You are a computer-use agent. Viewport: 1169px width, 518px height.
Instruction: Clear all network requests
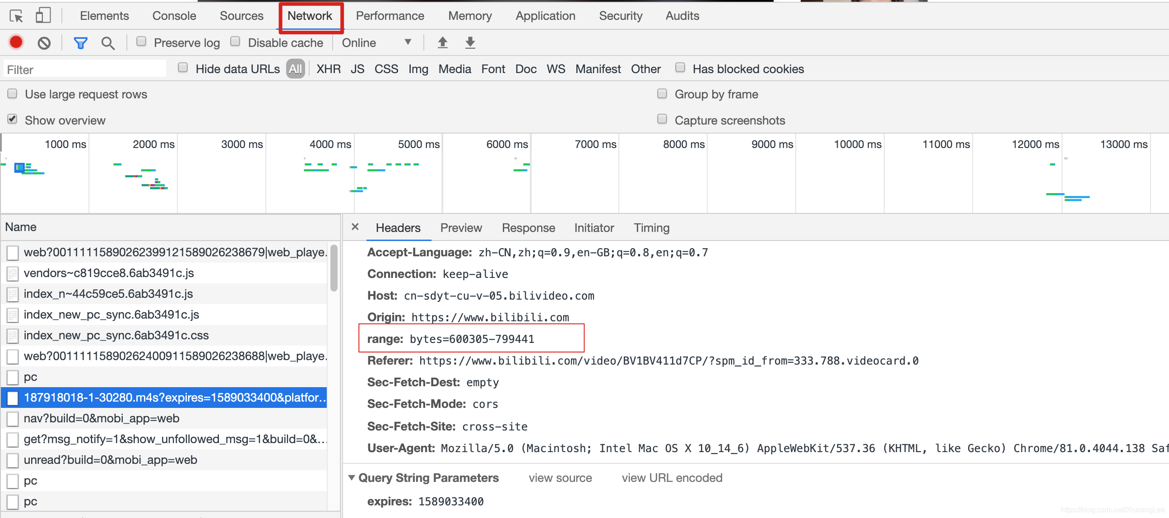click(44, 42)
